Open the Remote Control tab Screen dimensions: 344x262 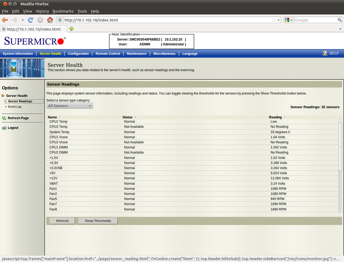[x=108, y=53]
